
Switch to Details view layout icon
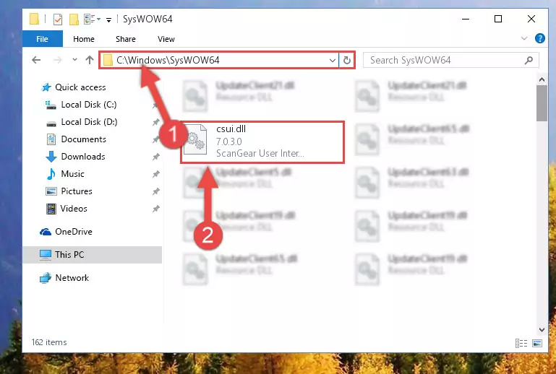pyautogui.click(x=521, y=343)
